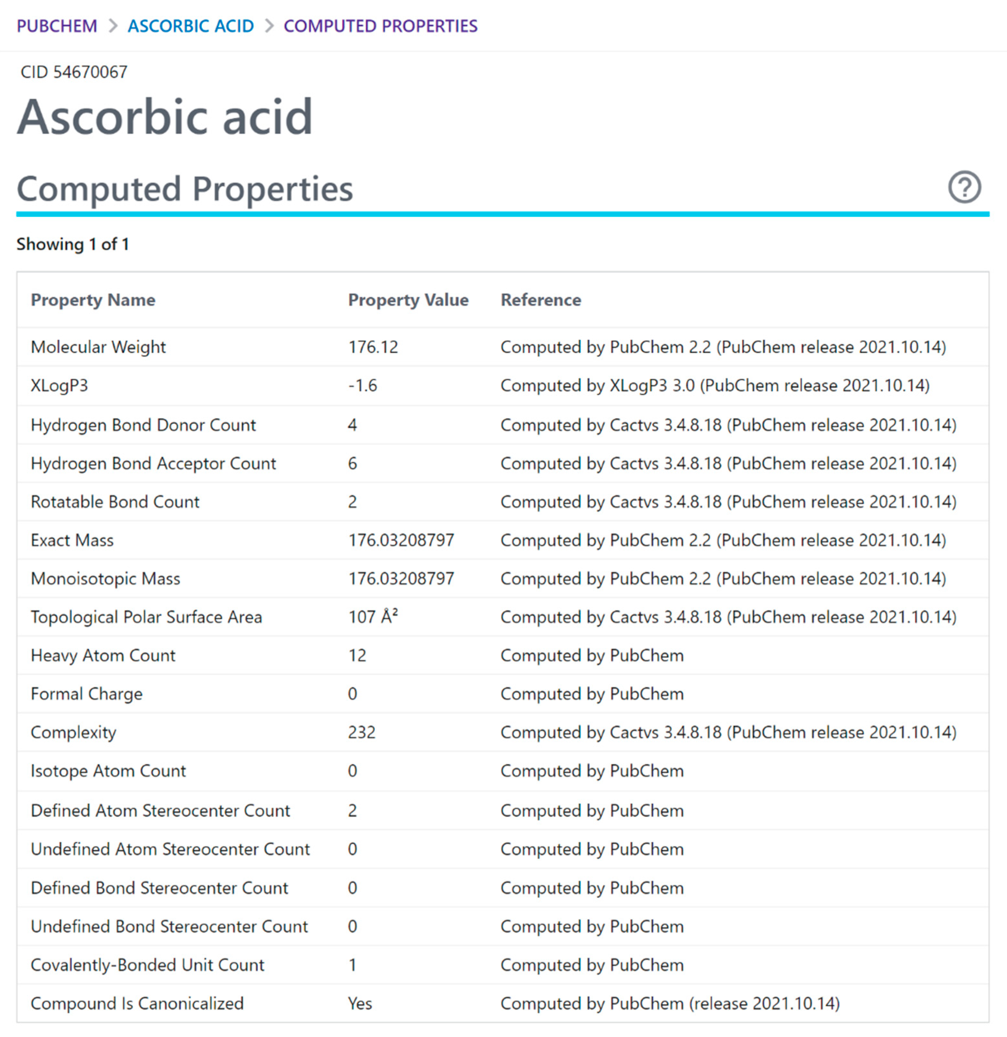The image size is (1007, 1037).
Task: Go to ASCORBIC ACID breadcrumb link
Action: [190, 26]
